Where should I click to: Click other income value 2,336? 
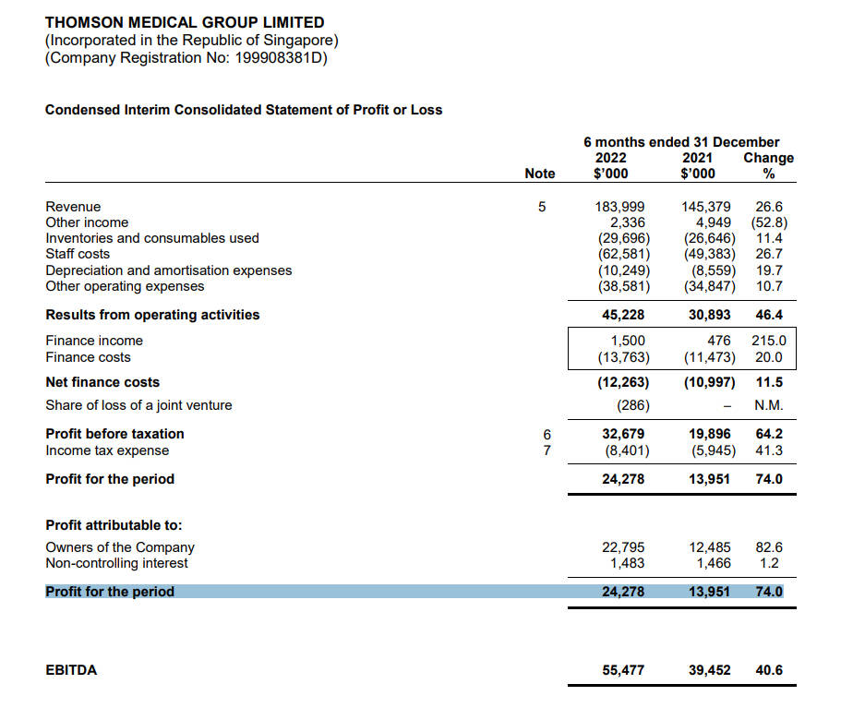[627, 222]
